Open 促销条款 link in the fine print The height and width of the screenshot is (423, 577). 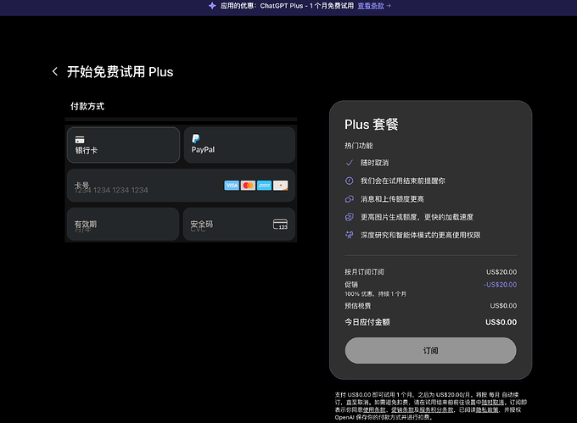pyautogui.click(x=402, y=409)
